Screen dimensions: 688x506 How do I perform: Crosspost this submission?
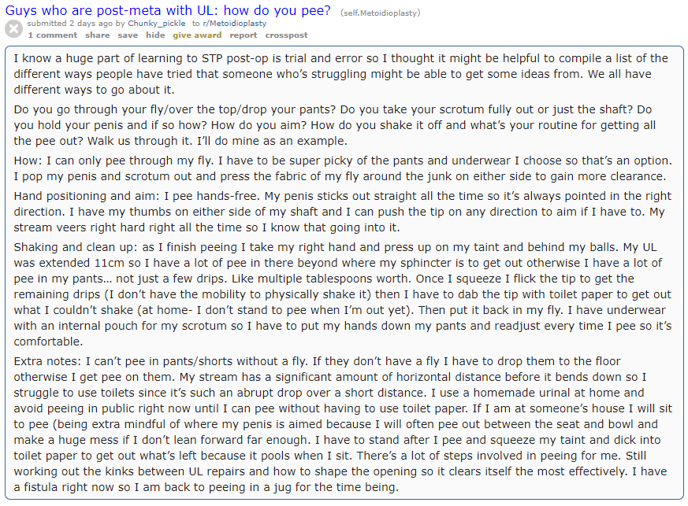286,35
